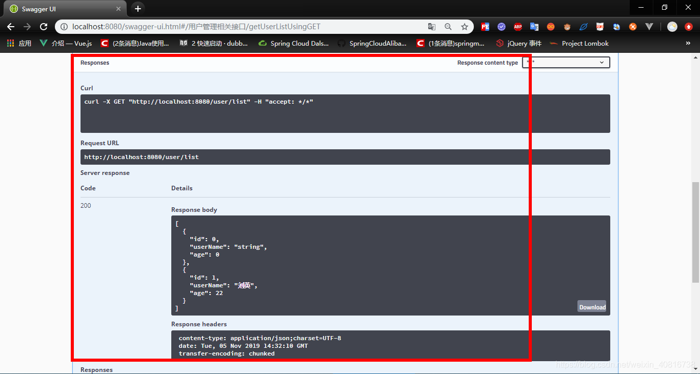This screenshot has width=700, height=374.
Task: Open the Response content type dropdown
Action: [x=566, y=63]
